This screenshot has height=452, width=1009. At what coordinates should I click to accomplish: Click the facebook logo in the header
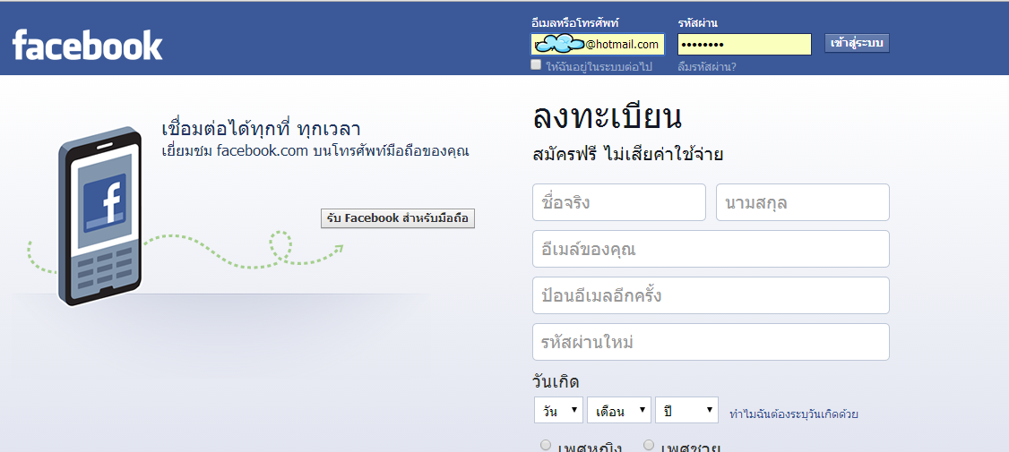87,45
